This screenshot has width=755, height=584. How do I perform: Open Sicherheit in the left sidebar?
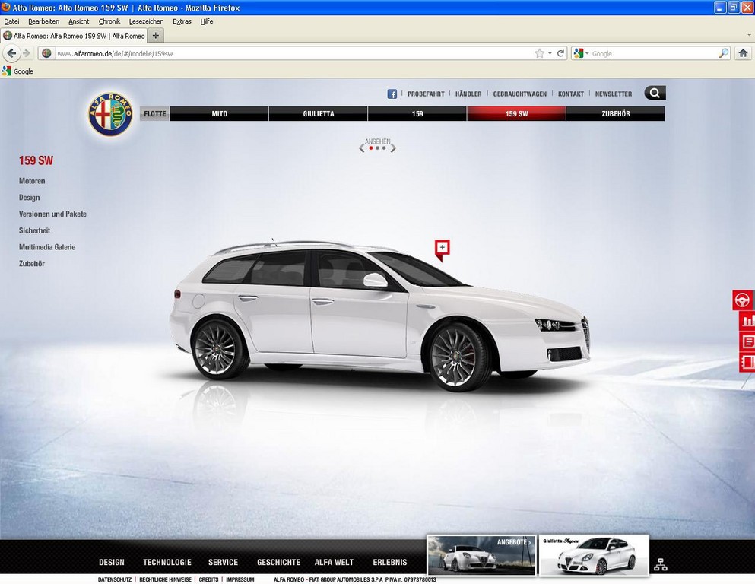pos(34,230)
